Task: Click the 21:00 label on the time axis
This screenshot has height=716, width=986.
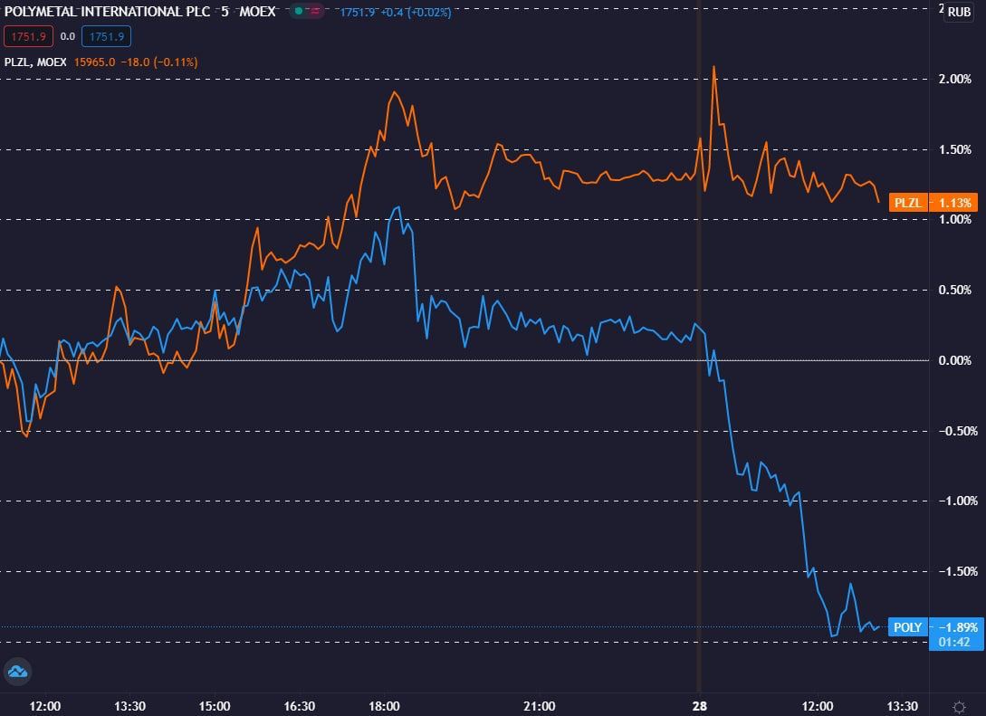Action: tap(540, 706)
